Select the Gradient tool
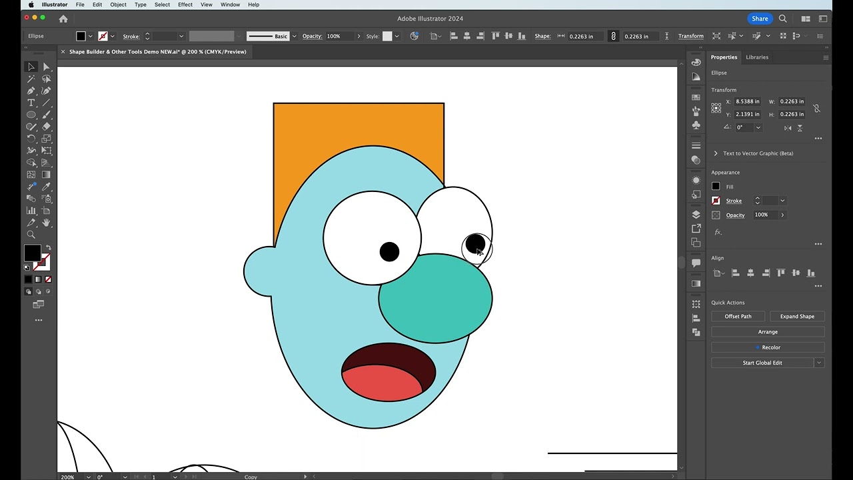Screen dimensions: 853x480 point(47,175)
